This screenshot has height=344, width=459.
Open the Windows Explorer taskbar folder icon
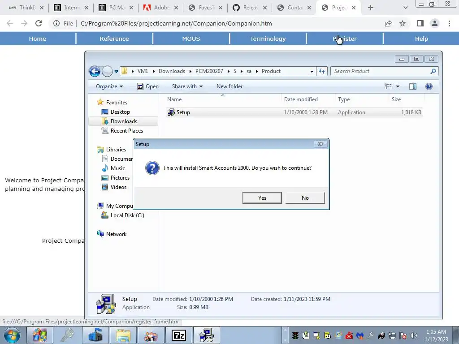click(x=123, y=335)
